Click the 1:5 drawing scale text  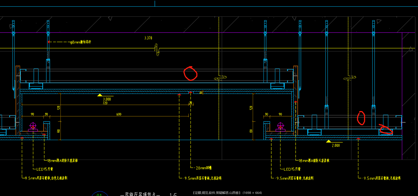pos(173,194)
